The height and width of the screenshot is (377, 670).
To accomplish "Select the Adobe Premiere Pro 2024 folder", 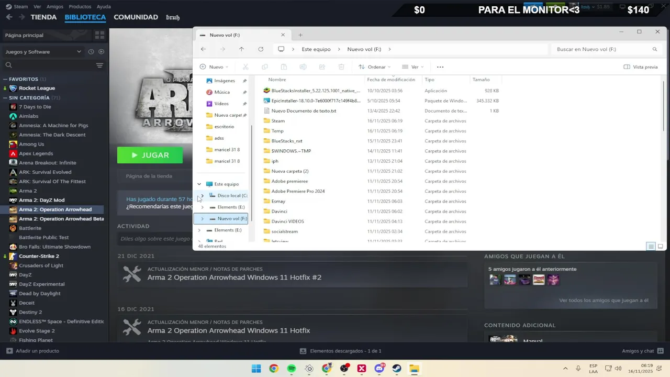I will click(x=294, y=191).
